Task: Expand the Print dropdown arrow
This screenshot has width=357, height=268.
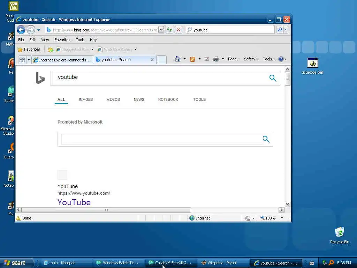Action: 223,59
